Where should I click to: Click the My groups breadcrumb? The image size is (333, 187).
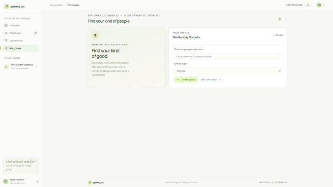(x=73, y=5)
